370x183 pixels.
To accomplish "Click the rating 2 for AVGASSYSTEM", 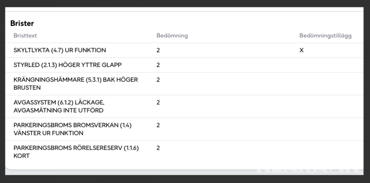I will (x=158, y=102).
